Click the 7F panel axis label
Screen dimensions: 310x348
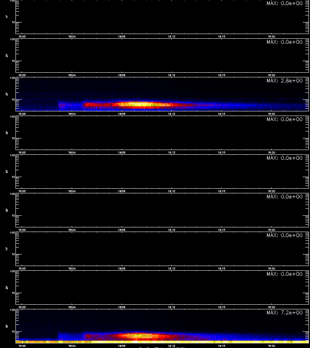pyautogui.click(x=7, y=249)
